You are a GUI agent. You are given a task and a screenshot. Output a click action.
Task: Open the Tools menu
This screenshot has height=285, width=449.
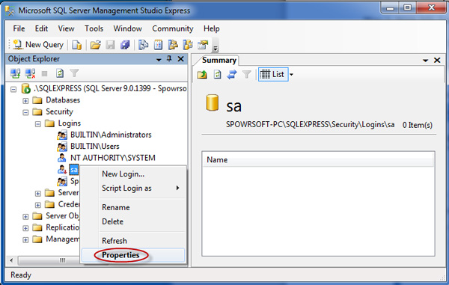[94, 28]
